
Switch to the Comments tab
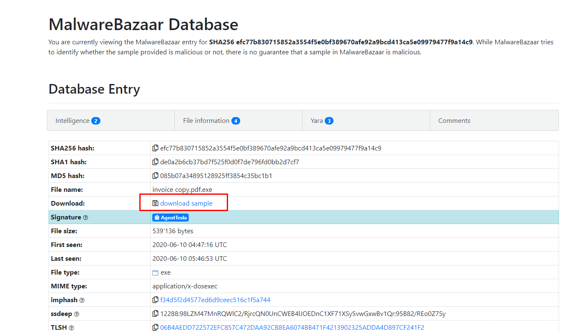pyautogui.click(x=454, y=121)
